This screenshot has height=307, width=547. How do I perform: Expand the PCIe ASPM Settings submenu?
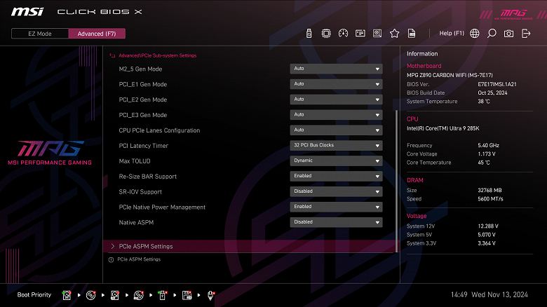[250, 246]
